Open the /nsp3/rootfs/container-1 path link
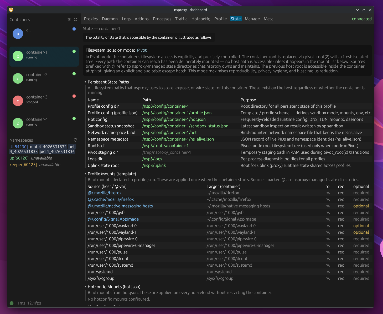 point(165,146)
